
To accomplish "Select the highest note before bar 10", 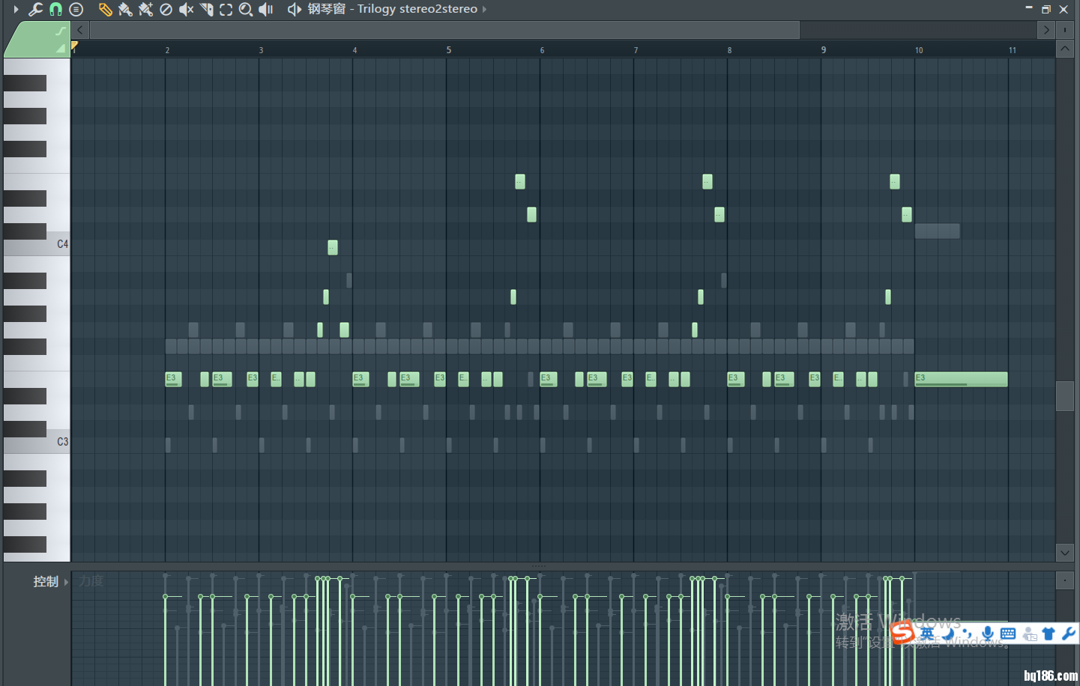I will coord(895,181).
